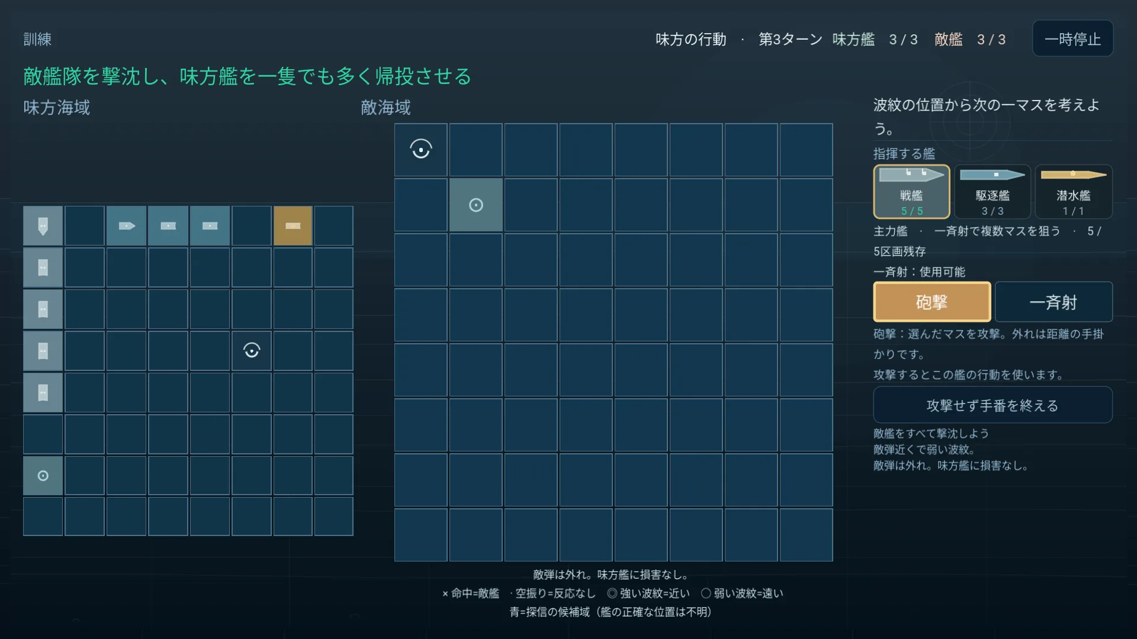Screen dimensions: 1137x639
Task: Select the 戦艦 battleship card
Action: pyautogui.click(x=911, y=192)
